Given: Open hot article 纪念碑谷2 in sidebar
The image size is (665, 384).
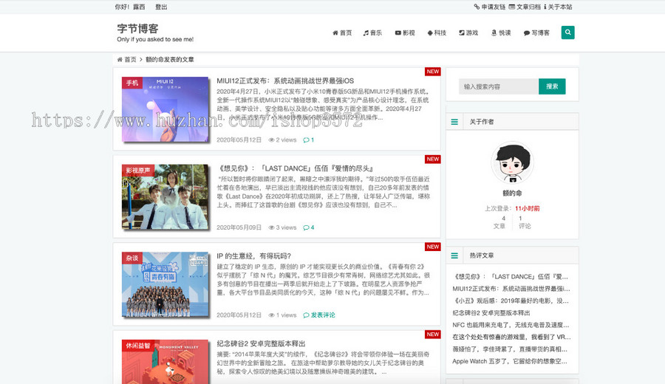Looking at the screenshot, I should 491,313.
